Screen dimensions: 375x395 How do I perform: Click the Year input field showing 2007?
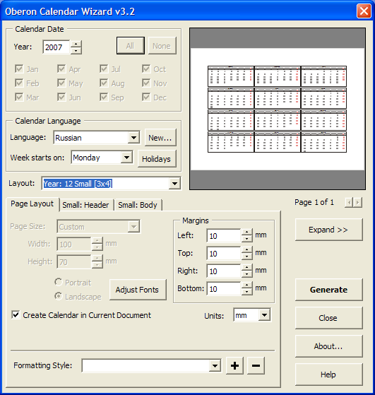pyautogui.click(x=57, y=47)
